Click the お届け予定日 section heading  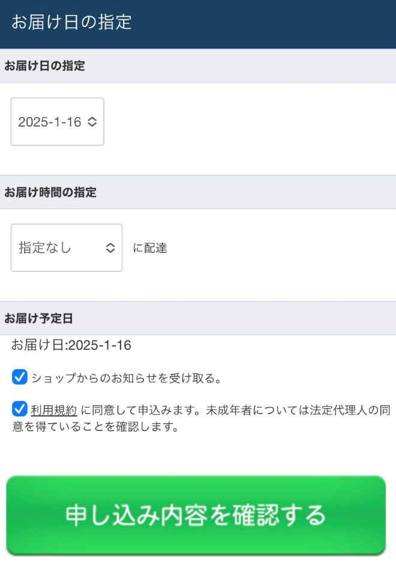tap(39, 318)
